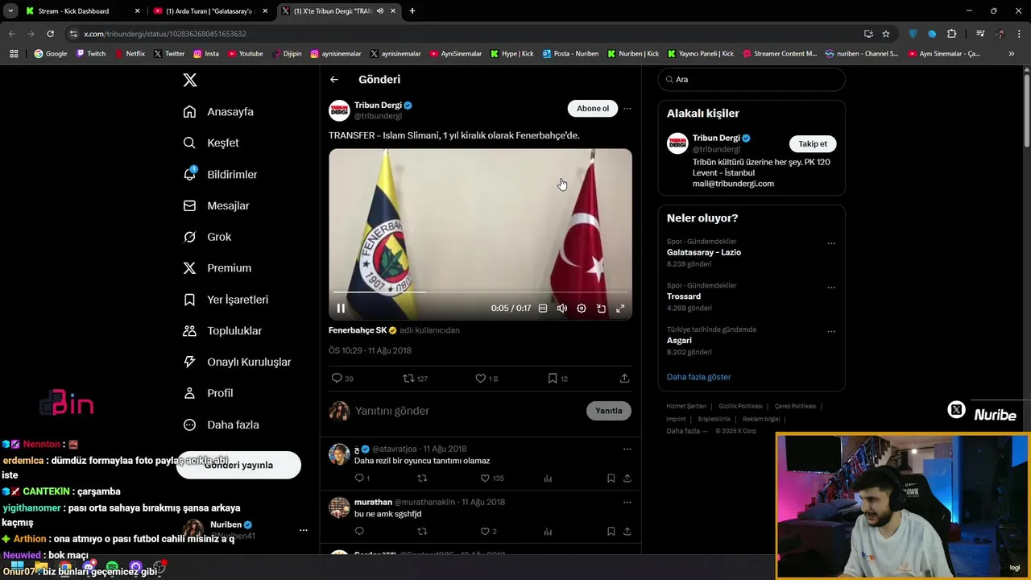Repost the post with 127 reposts

pyautogui.click(x=415, y=378)
